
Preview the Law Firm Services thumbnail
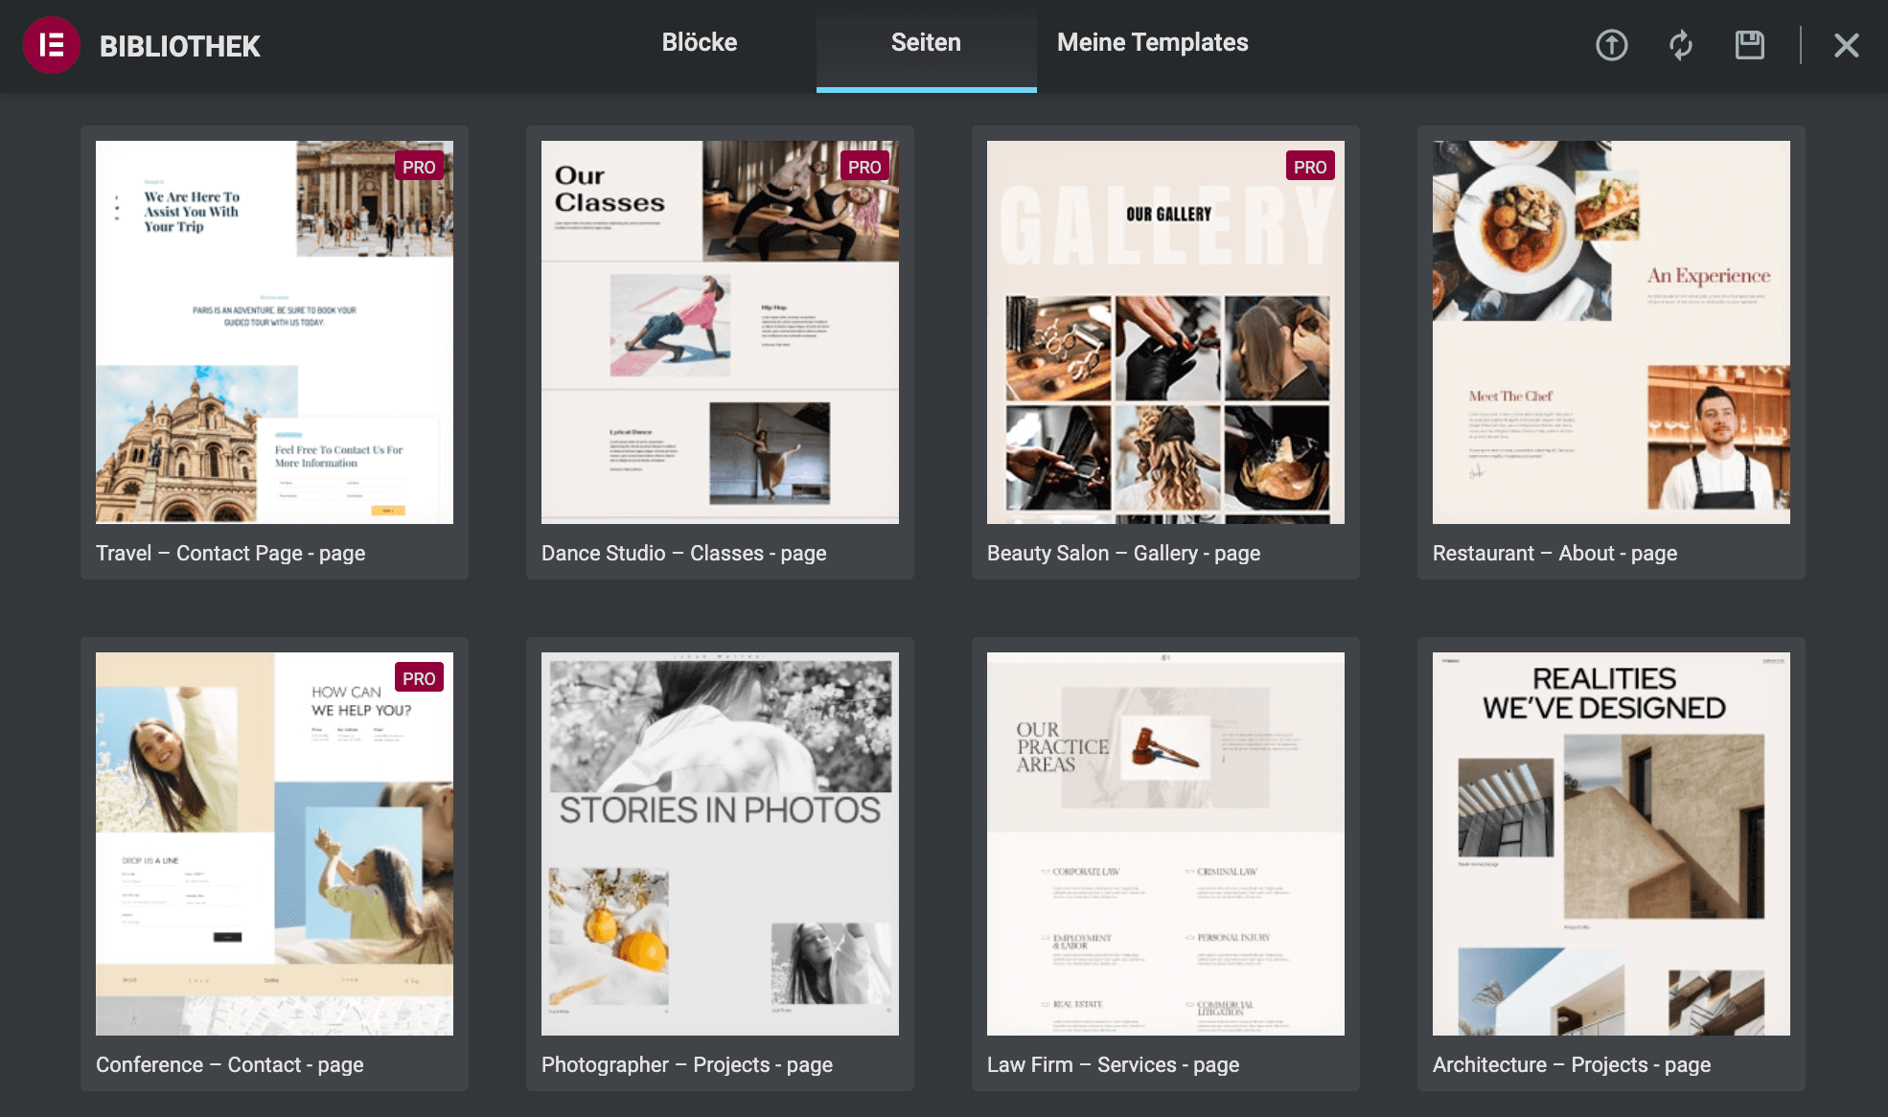(x=1164, y=843)
